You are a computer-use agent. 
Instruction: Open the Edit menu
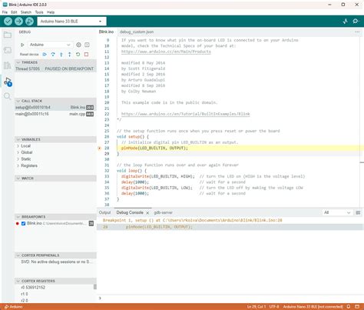coord(14,12)
